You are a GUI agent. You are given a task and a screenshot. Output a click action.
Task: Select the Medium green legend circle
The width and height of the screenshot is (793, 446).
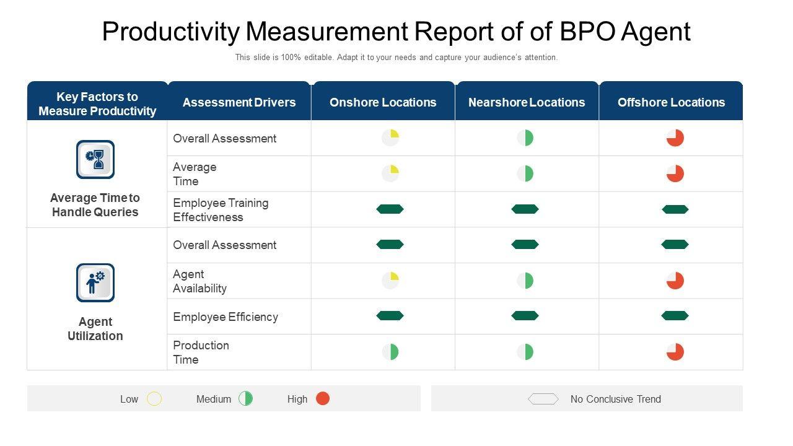pyautogui.click(x=246, y=399)
